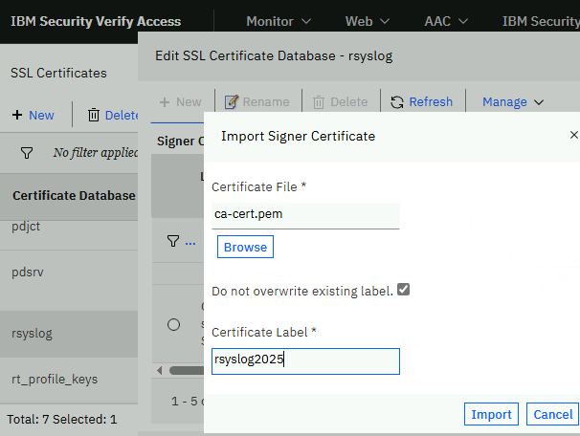
Task: Expand the Monitor menu
Action: (279, 21)
